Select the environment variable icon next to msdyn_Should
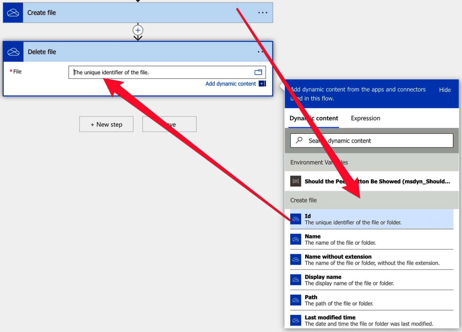Screen dimensions: 462x332 click(x=296, y=181)
